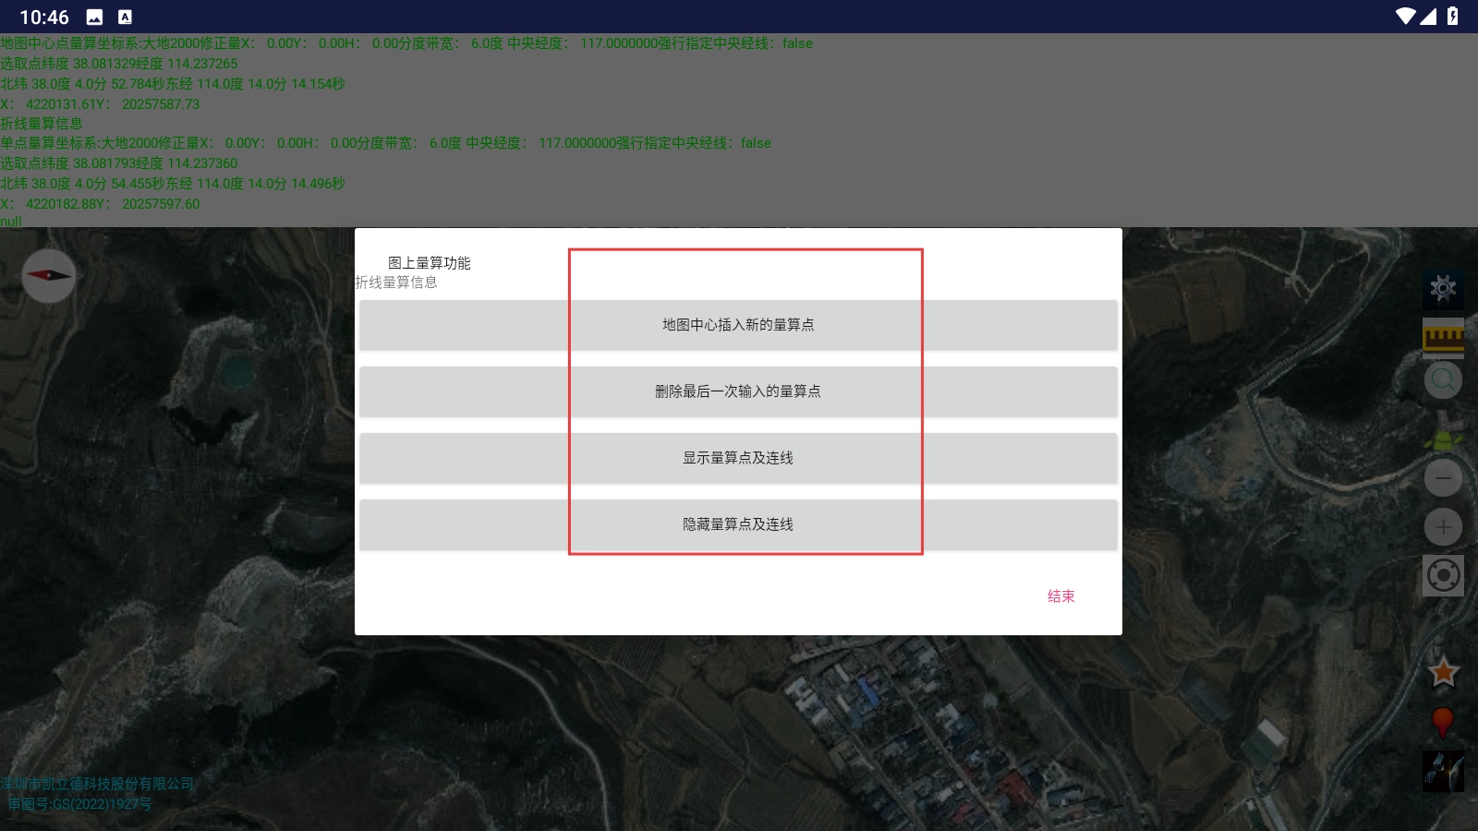The image size is (1478, 831).
Task: Tap the 审图号 GS(2022)1927号 map attribution text
Action: 79,804
